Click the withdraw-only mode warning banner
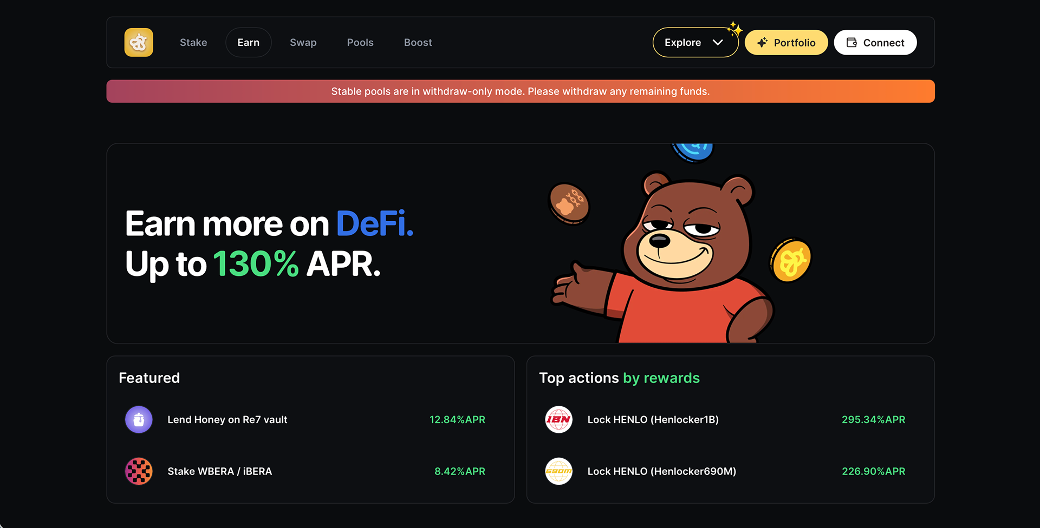1040x528 pixels. [521, 91]
